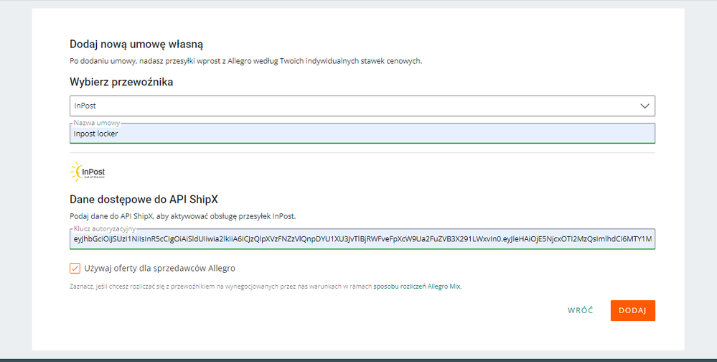Click the 'Nazwa umowy' floating field label
The height and width of the screenshot is (362, 717).
coord(96,123)
